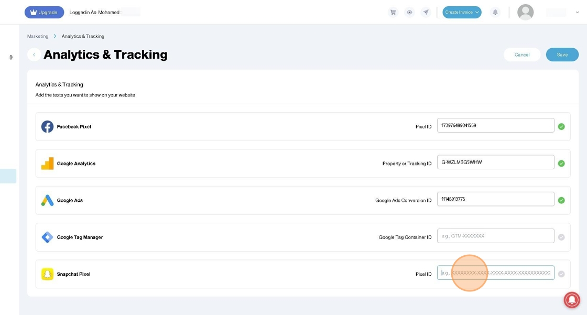Click the Snapchat Pixel ghost icon

point(47,274)
